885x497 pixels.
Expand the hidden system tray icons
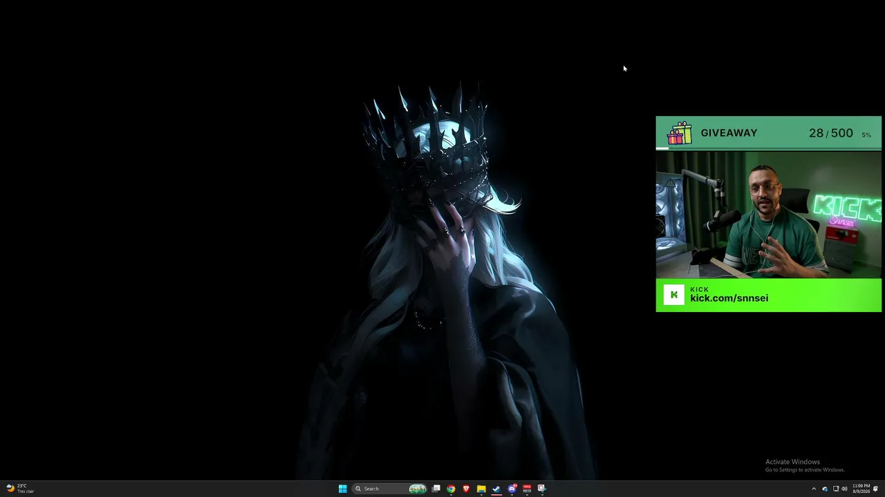click(x=814, y=489)
